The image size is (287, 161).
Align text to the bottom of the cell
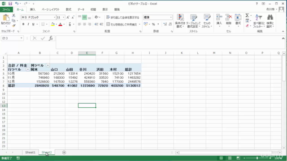pyautogui.click(x=89, y=17)
